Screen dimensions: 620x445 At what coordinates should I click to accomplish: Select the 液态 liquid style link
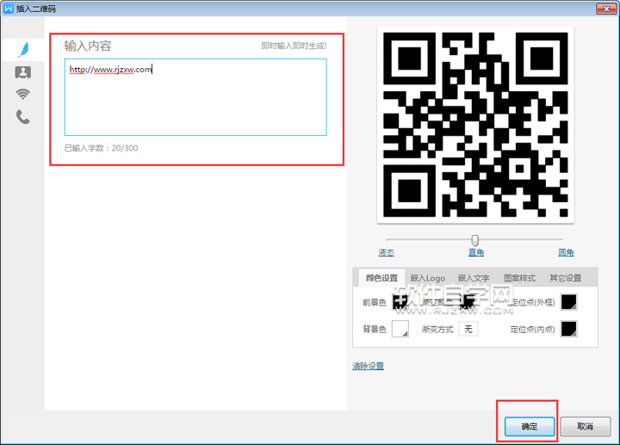tap(387, 253)
